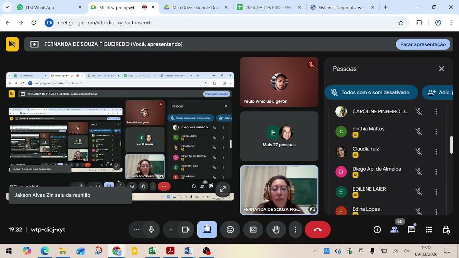
Task: Click Todos com o som desativado button
Action: point(371,92)
